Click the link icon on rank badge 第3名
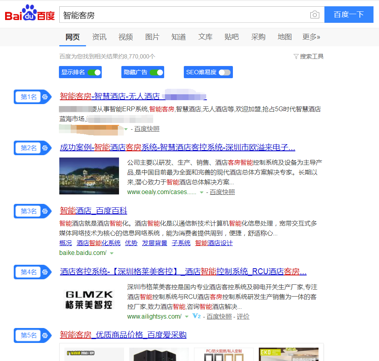This screenshot has width=379, height=361. tap(45, 211)
